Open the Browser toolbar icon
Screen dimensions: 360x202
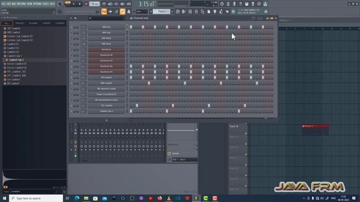(x=202, y=11)
